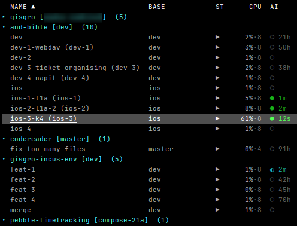Click the idle AI circle for dev row
This screenshot has height=226, width=297.
(272, 37)
